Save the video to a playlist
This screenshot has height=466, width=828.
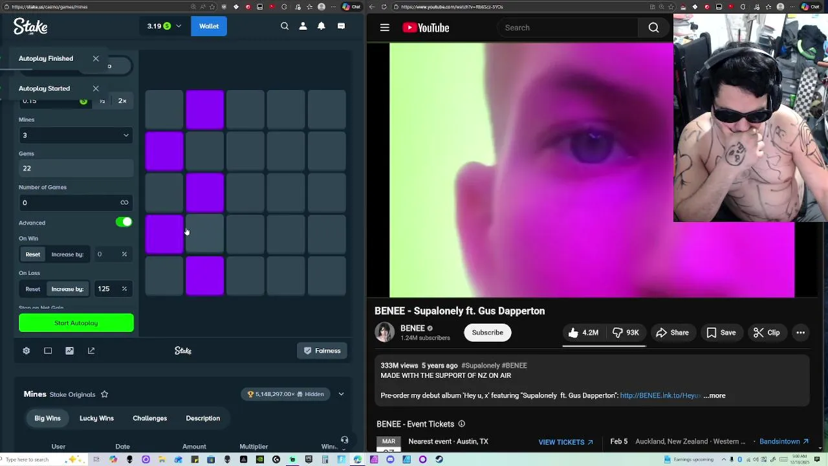721,333
